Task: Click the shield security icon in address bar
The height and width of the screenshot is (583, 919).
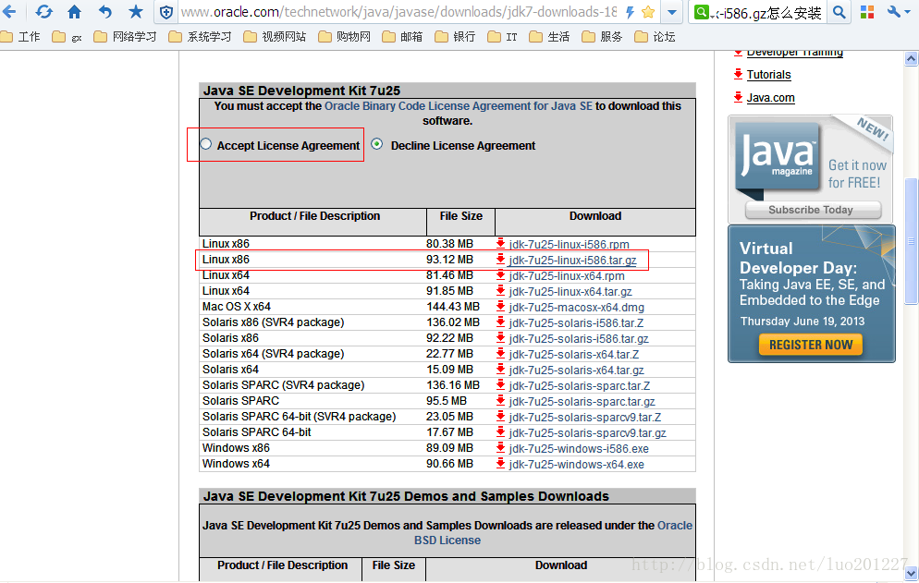Action: click(166, 12)
